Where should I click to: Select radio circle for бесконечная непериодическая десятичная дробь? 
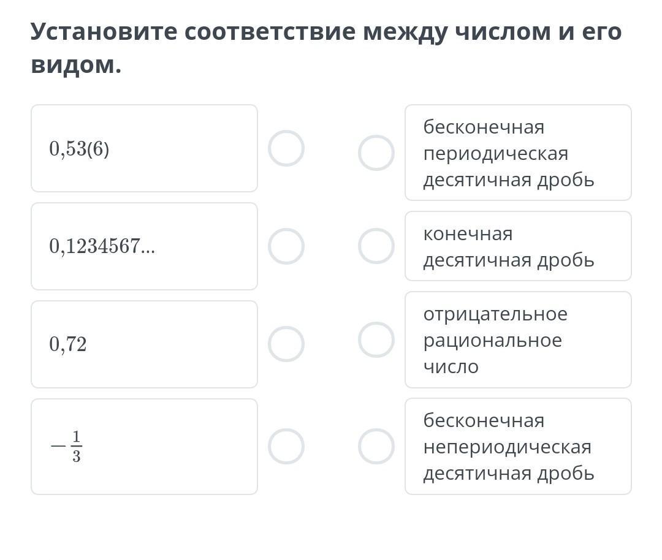point(376,446)
